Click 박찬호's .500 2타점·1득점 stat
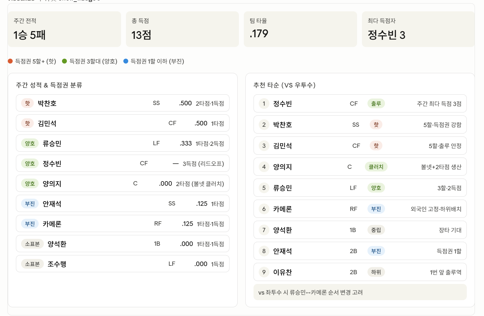Screen dimensions: 484x316 tap(201, 103)
